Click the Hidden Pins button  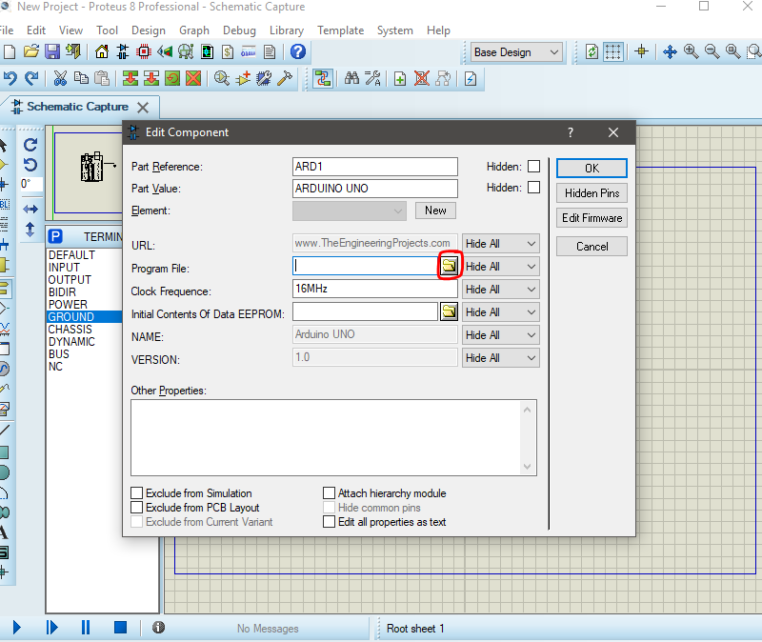tap(592, 193)
